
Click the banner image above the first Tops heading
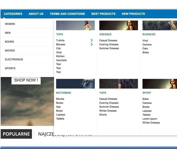(x=75, y=26)
